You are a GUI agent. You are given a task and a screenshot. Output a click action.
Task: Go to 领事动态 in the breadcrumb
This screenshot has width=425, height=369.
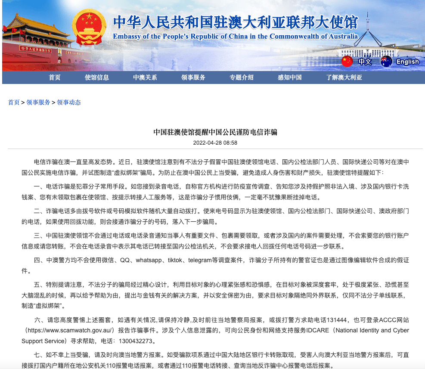[x=69, y=102]
